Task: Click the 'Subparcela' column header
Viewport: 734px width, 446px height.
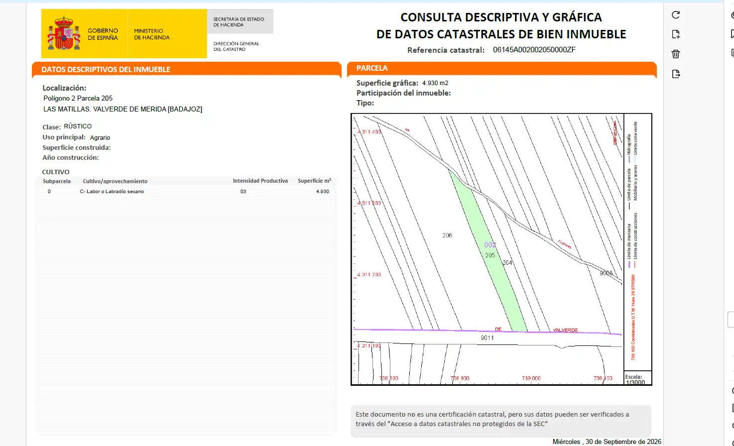Action: [57, 181]
